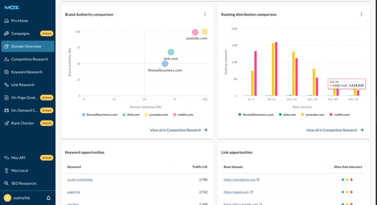Viewport: 377px width, 205px height.
Task: Select Domain Overview menu item
Action: tap(28, 46)
